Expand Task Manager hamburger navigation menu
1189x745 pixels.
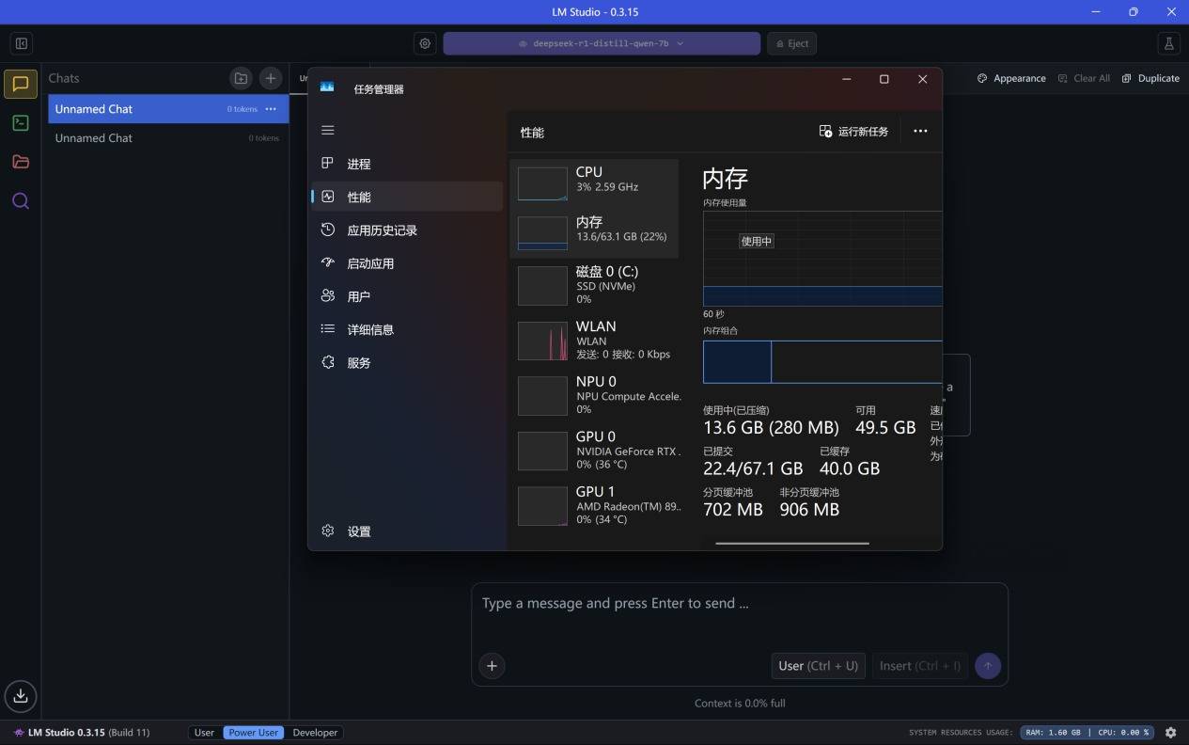coord(328,131)
